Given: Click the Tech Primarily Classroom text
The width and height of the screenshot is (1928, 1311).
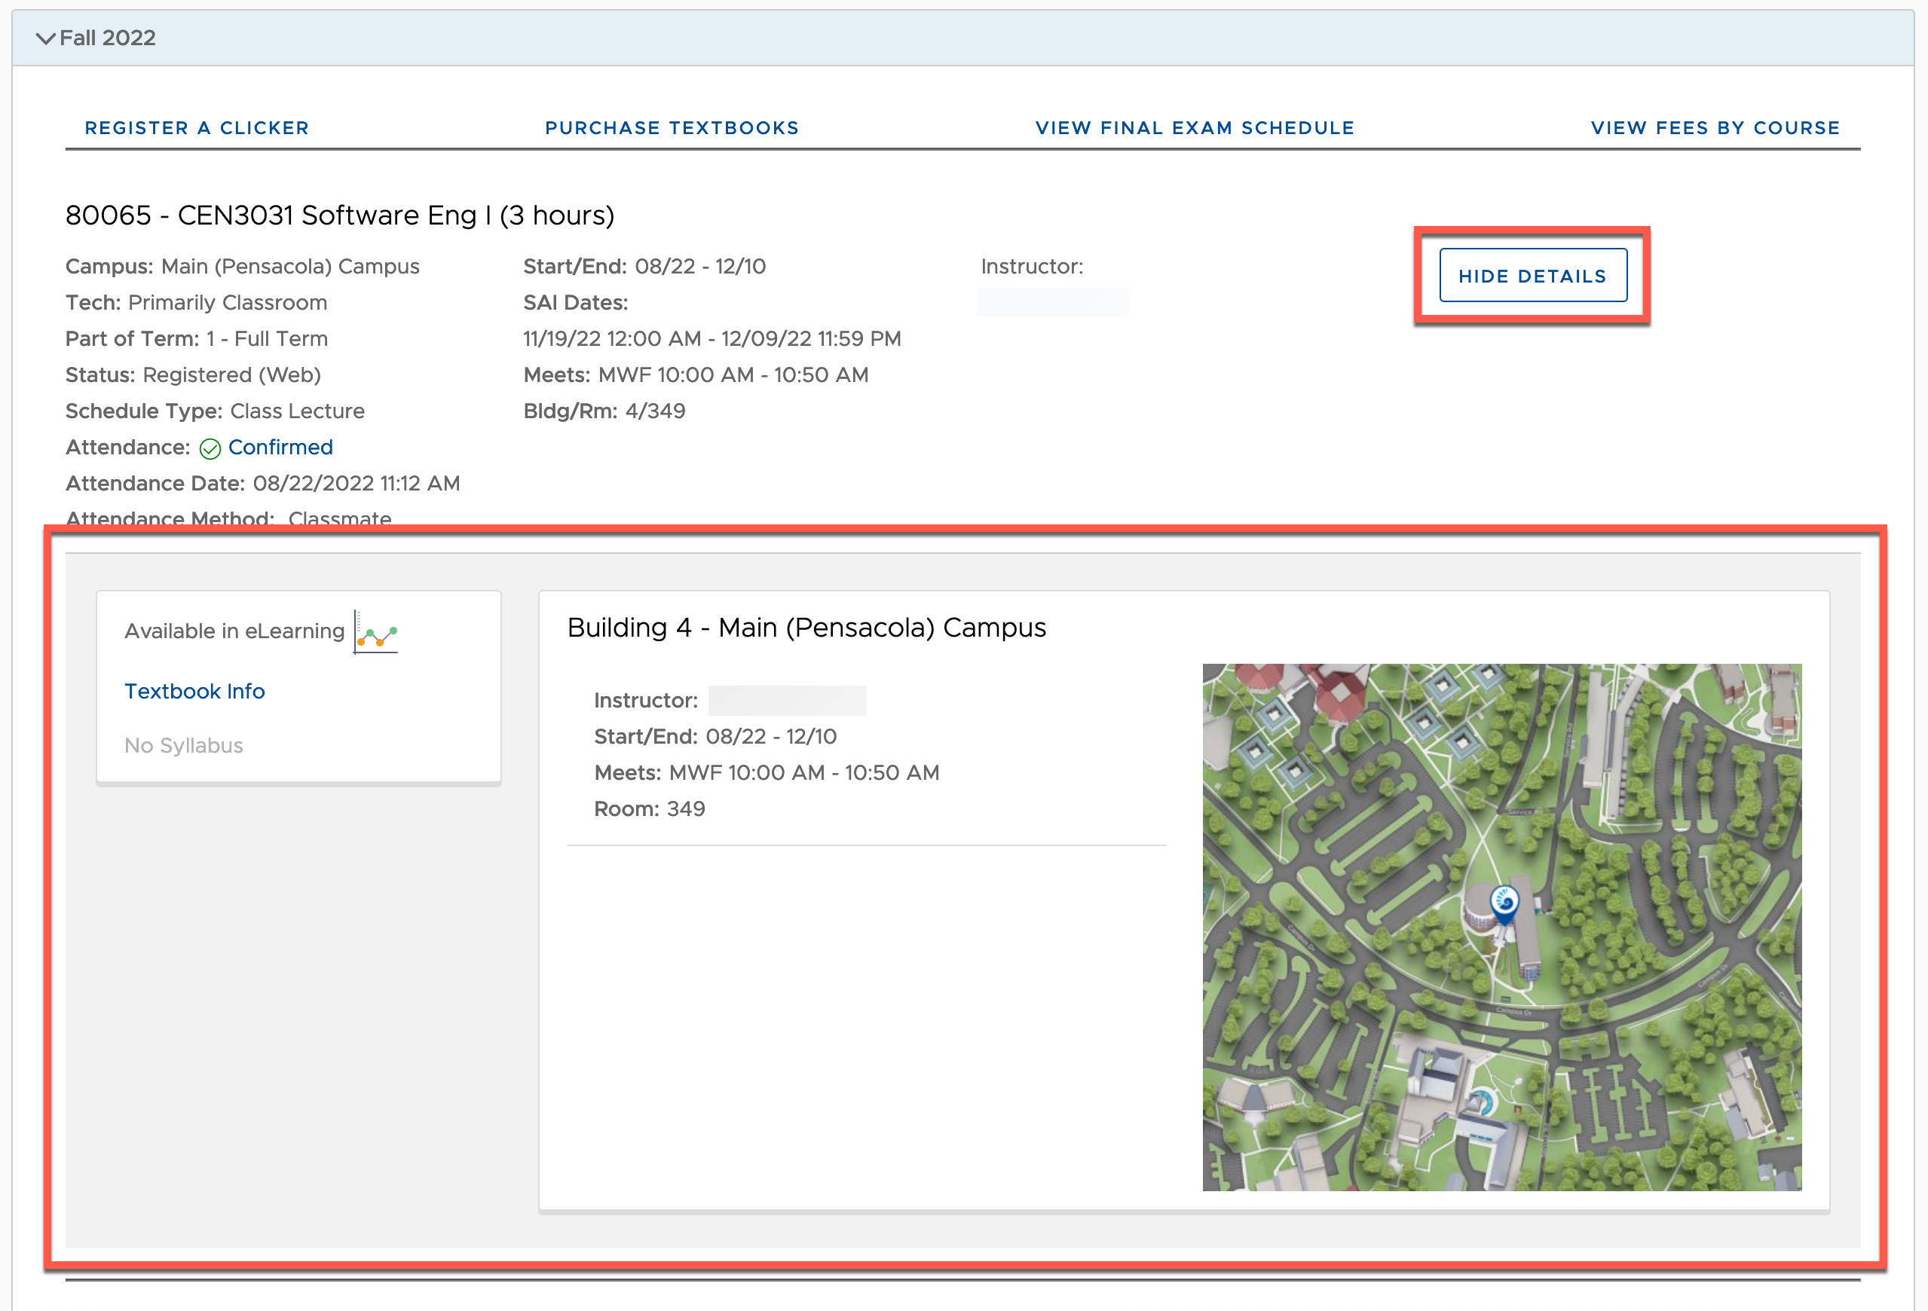Looking at the screenshot, I should point(197,303).
